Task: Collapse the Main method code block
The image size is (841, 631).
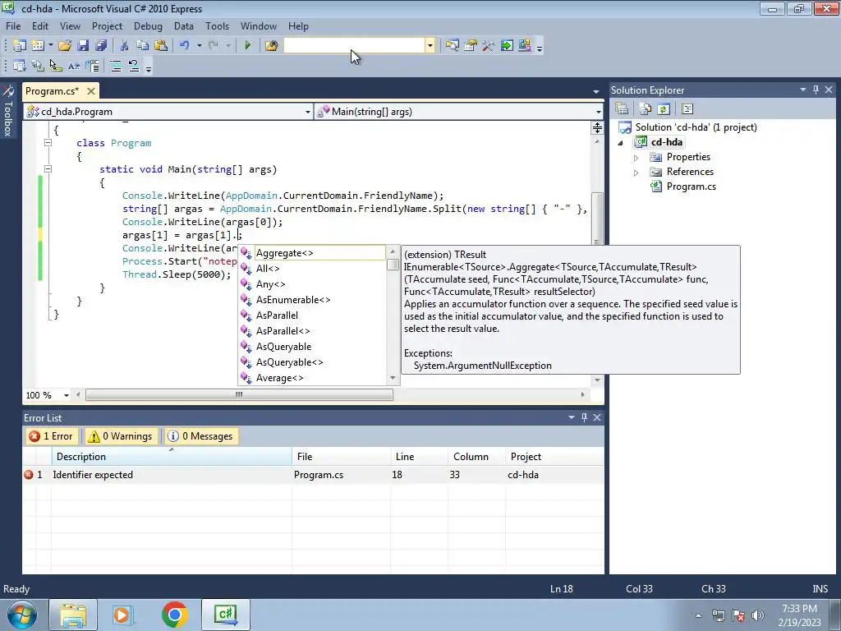Action: [x=48, y=169]
